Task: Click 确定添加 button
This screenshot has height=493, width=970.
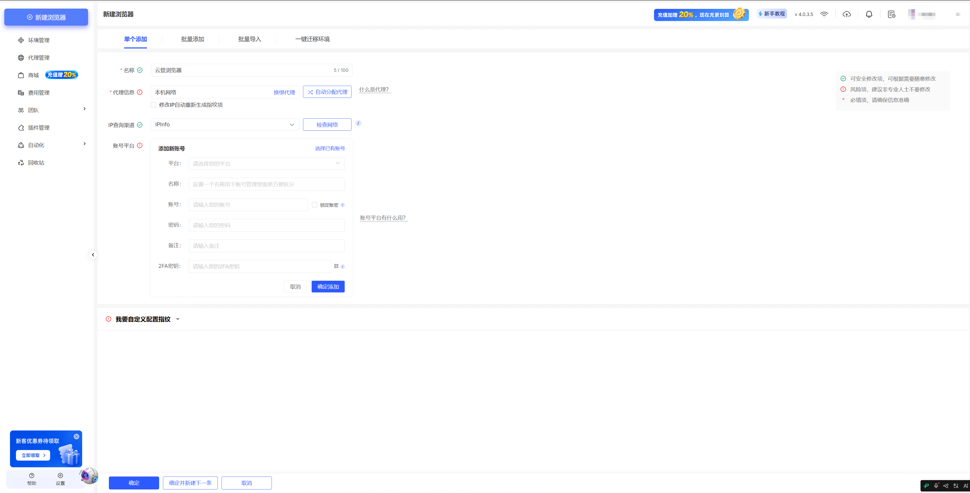Action: click(328, 287)
